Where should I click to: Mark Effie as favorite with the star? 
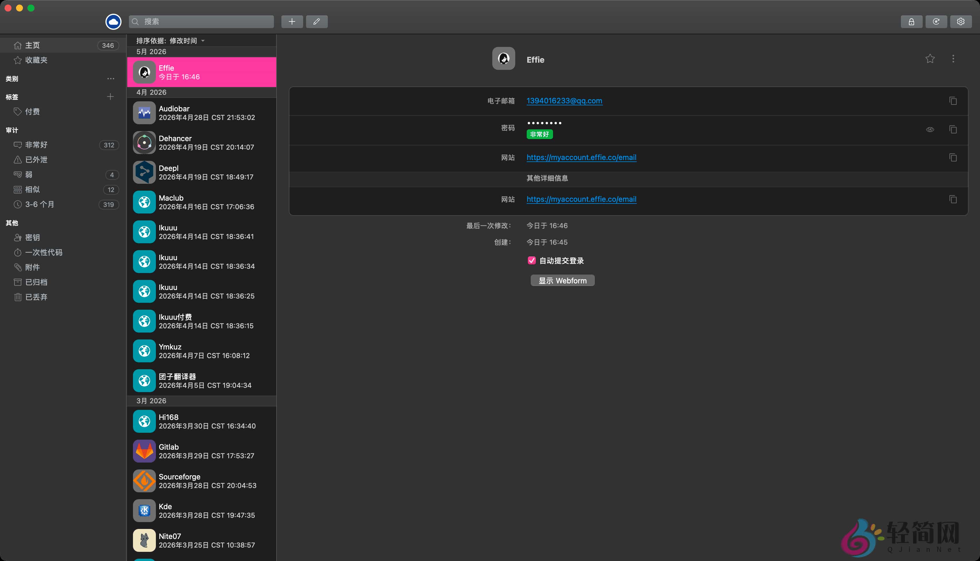coord(930,59)
